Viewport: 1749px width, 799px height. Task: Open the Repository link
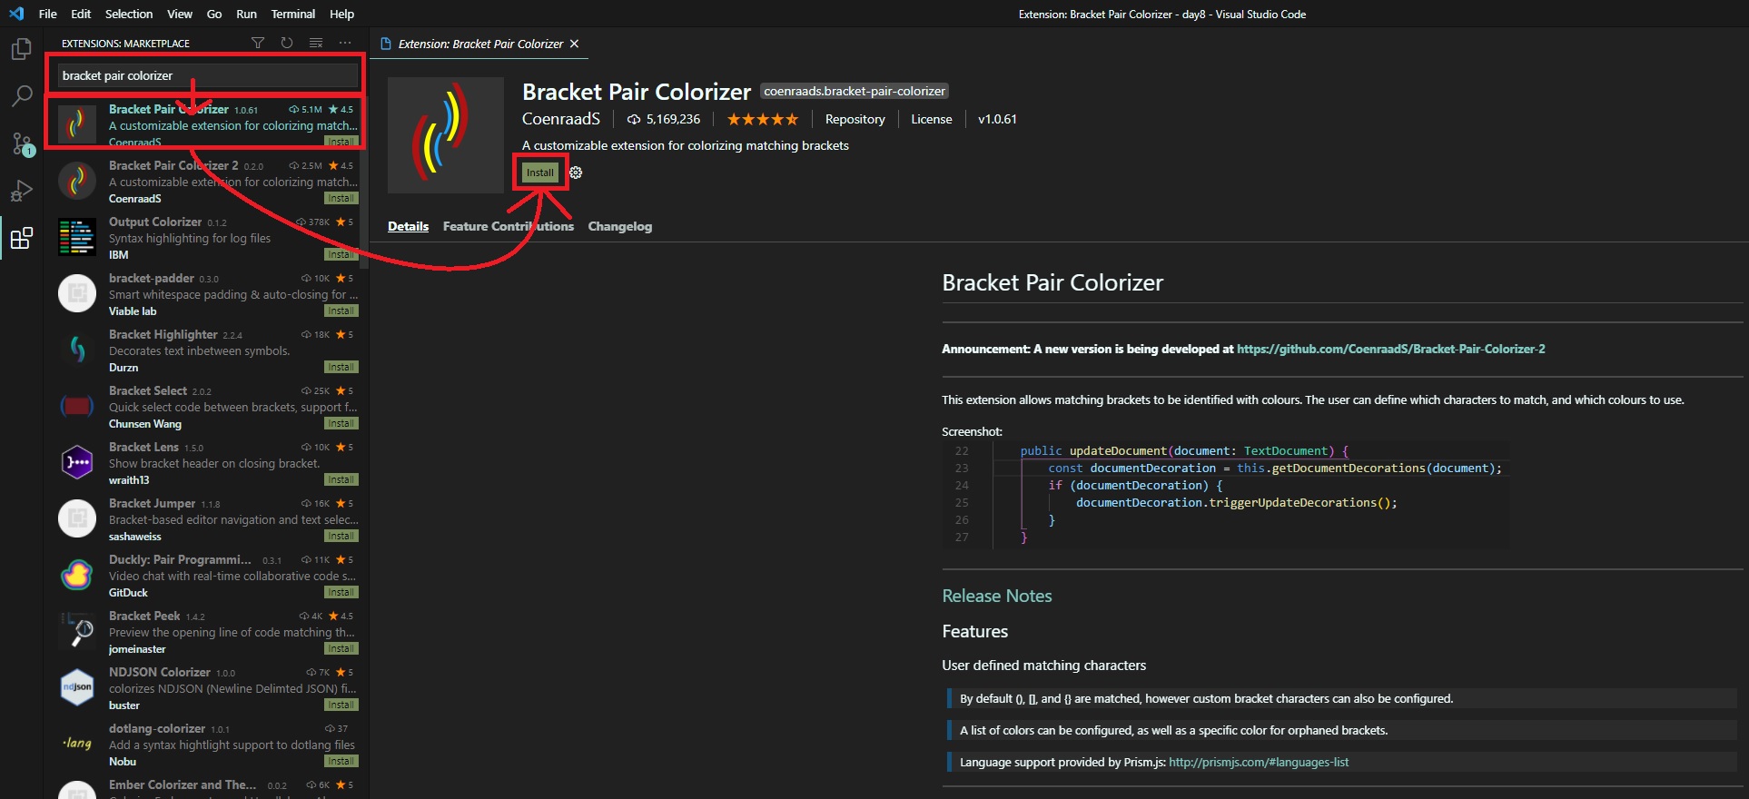tap(855, 119)
